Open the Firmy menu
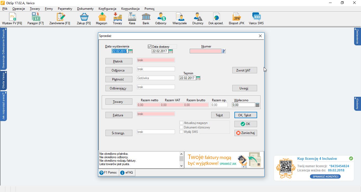The image size is (361, 192). pyautogui.click(x=49, y=9)
